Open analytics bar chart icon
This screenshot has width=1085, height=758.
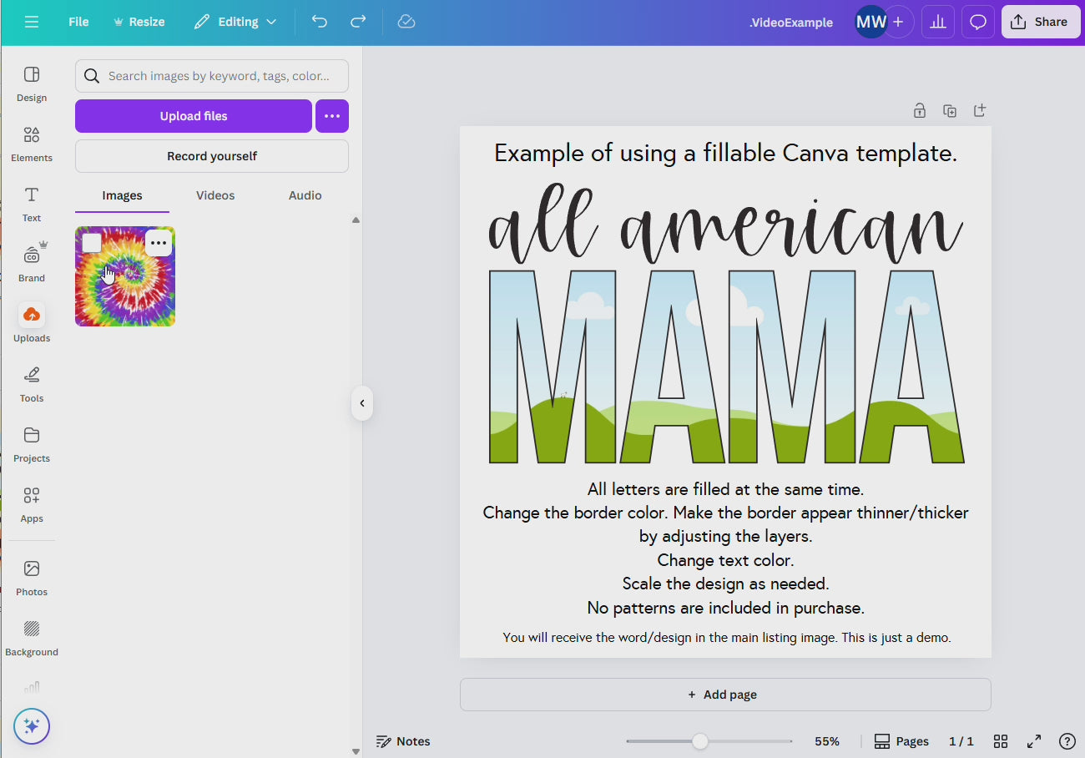(x=938, y=23)
